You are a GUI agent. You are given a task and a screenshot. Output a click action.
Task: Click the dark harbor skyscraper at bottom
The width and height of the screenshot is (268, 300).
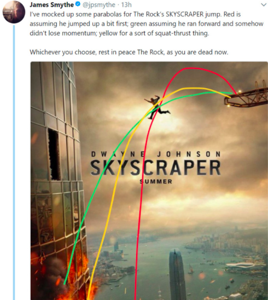click(x=177, y=274)
